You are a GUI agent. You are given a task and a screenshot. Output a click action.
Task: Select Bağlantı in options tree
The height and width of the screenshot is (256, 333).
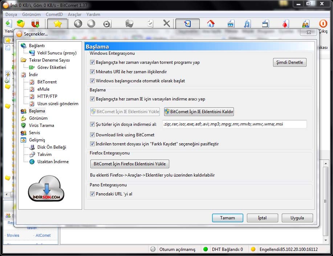click(37, 46)
